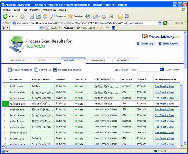Open the Herramientas menu
Screen dimensions: 188x154
pos(49,10)
